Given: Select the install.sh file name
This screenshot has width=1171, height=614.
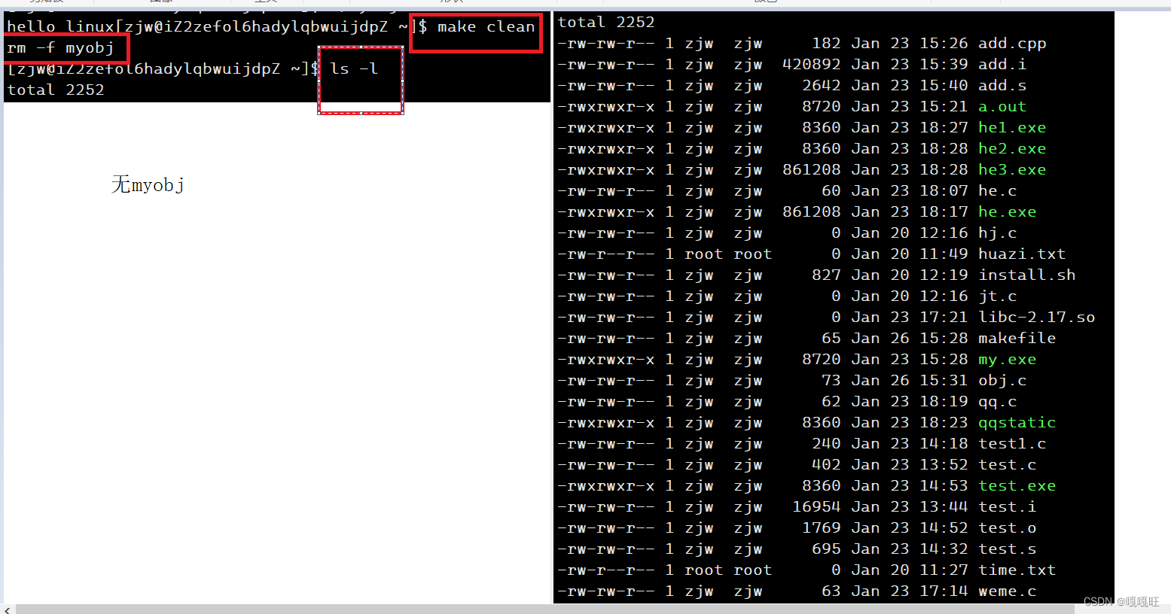Looking at the screenshot, I should point(1026,275).
